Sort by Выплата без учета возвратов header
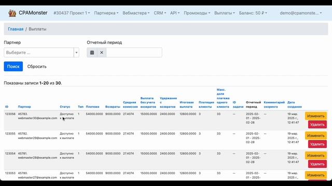 point(148,102)
